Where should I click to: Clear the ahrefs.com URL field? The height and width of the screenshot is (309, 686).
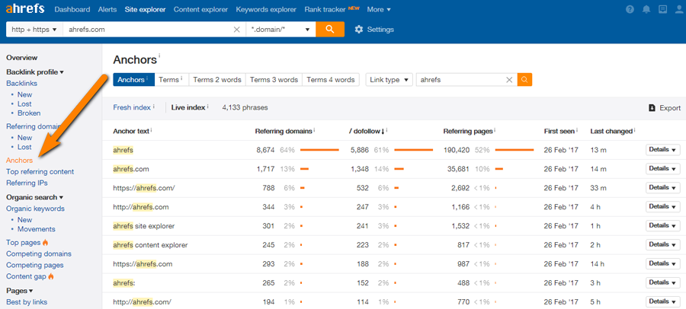[x=237, y=30]
